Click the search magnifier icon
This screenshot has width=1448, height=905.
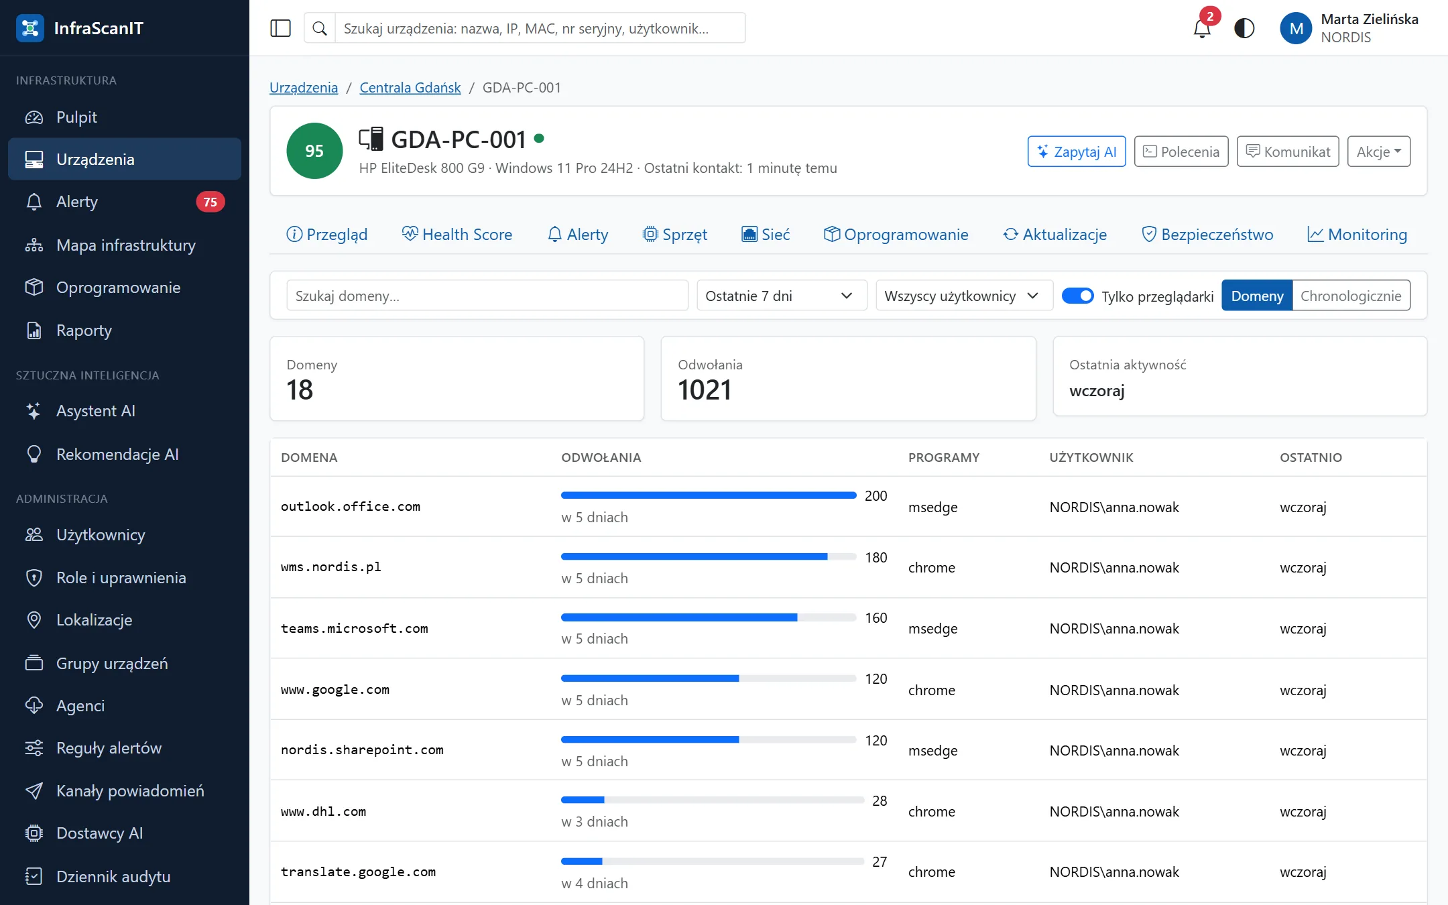point(320,28)
